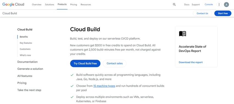The width and height of the screenshot is (234, 104).
Task: Go to All features in sidebar
Action: click(x=25, y=76)
